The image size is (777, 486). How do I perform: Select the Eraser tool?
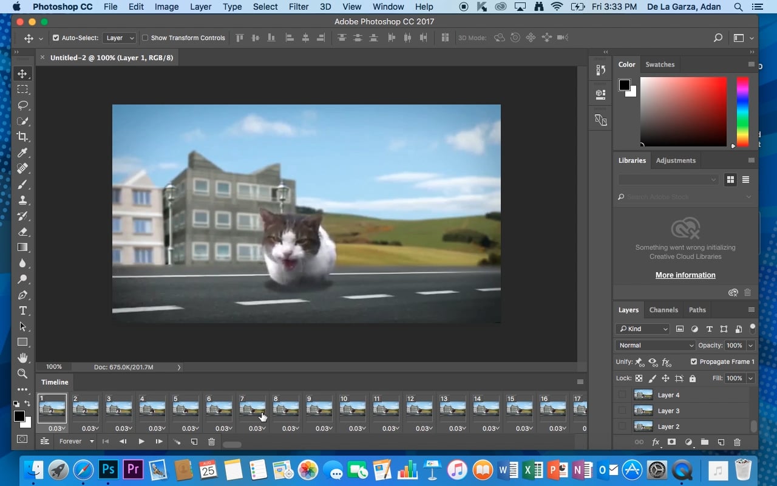pyautogui.click(x=22, y=231)
